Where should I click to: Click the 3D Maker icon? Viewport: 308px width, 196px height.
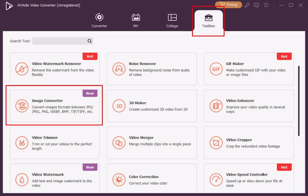click(119, 106)
